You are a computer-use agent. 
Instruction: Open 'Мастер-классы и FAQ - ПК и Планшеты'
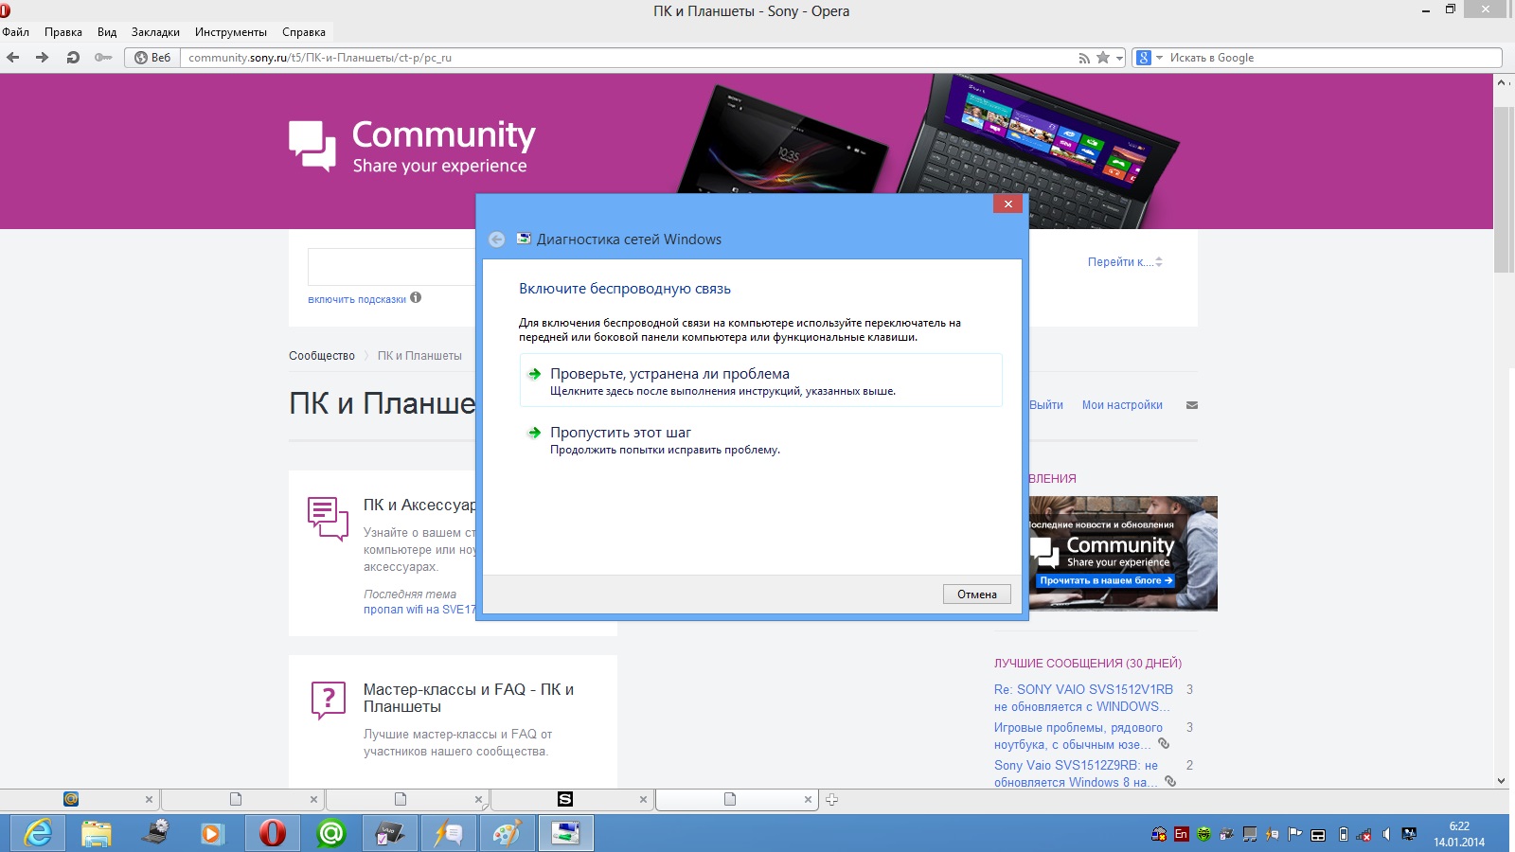469,698
